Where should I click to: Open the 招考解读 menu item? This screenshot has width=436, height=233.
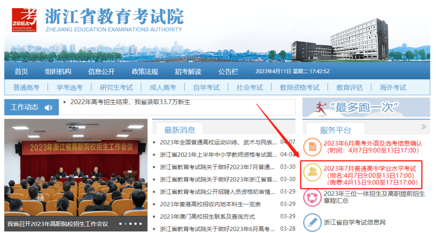188,71
